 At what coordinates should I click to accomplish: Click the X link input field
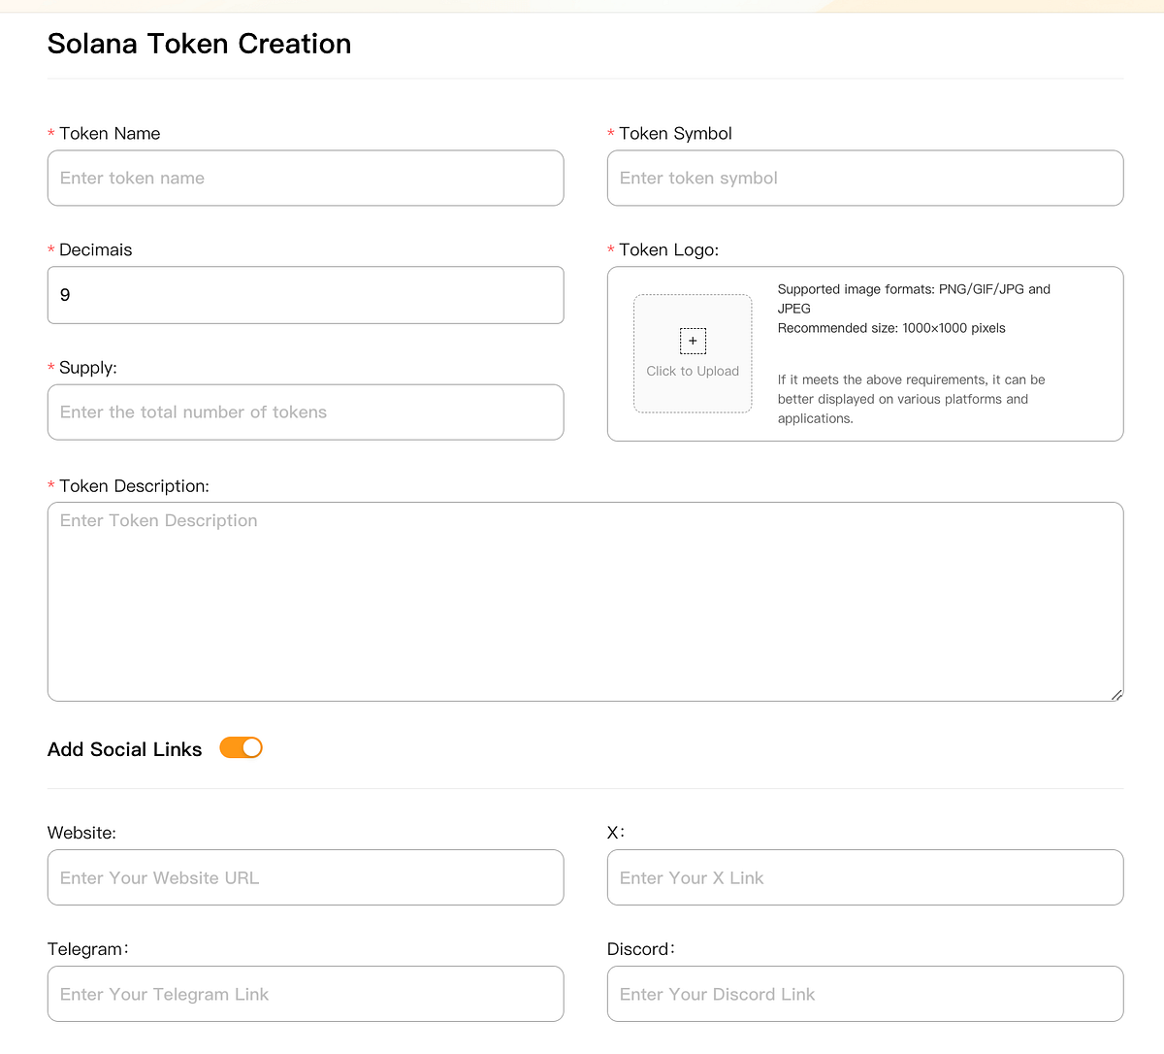pyautogui.click(x=864, y=877)
